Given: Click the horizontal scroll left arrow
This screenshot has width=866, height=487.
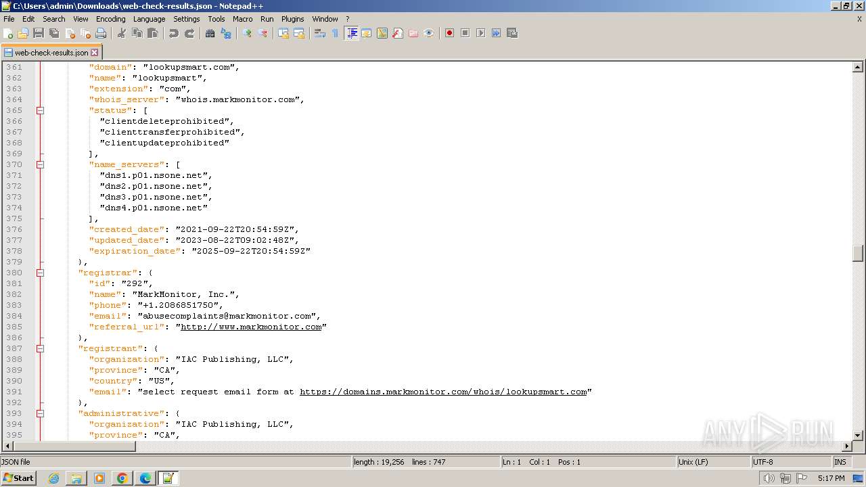Looking at the screenshot, I should pyautogui.click(x=8, y=446).
